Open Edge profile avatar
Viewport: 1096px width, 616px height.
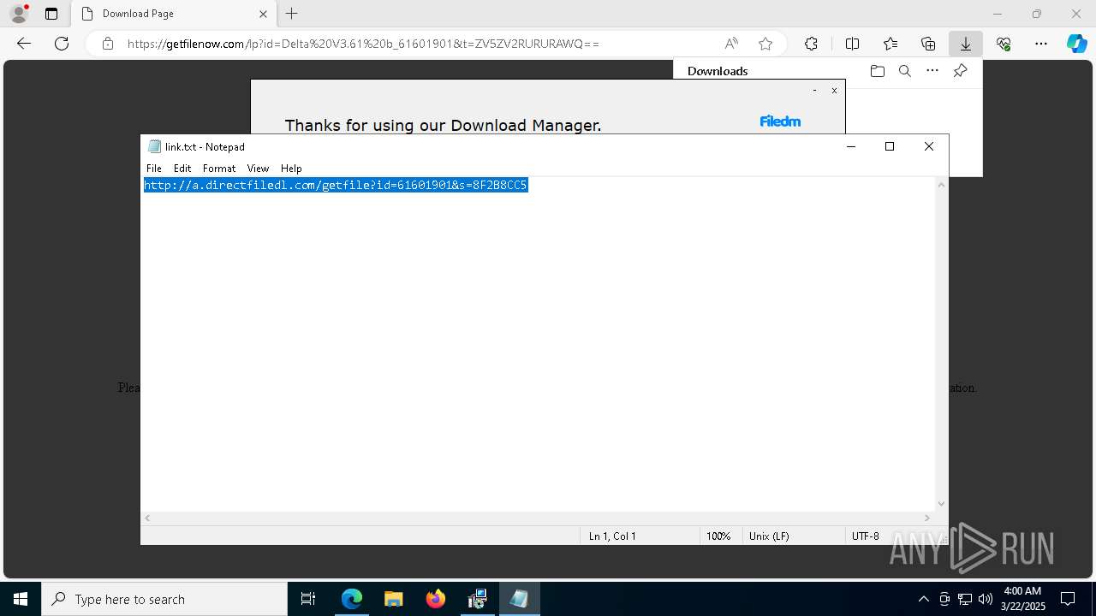(19, 14)
